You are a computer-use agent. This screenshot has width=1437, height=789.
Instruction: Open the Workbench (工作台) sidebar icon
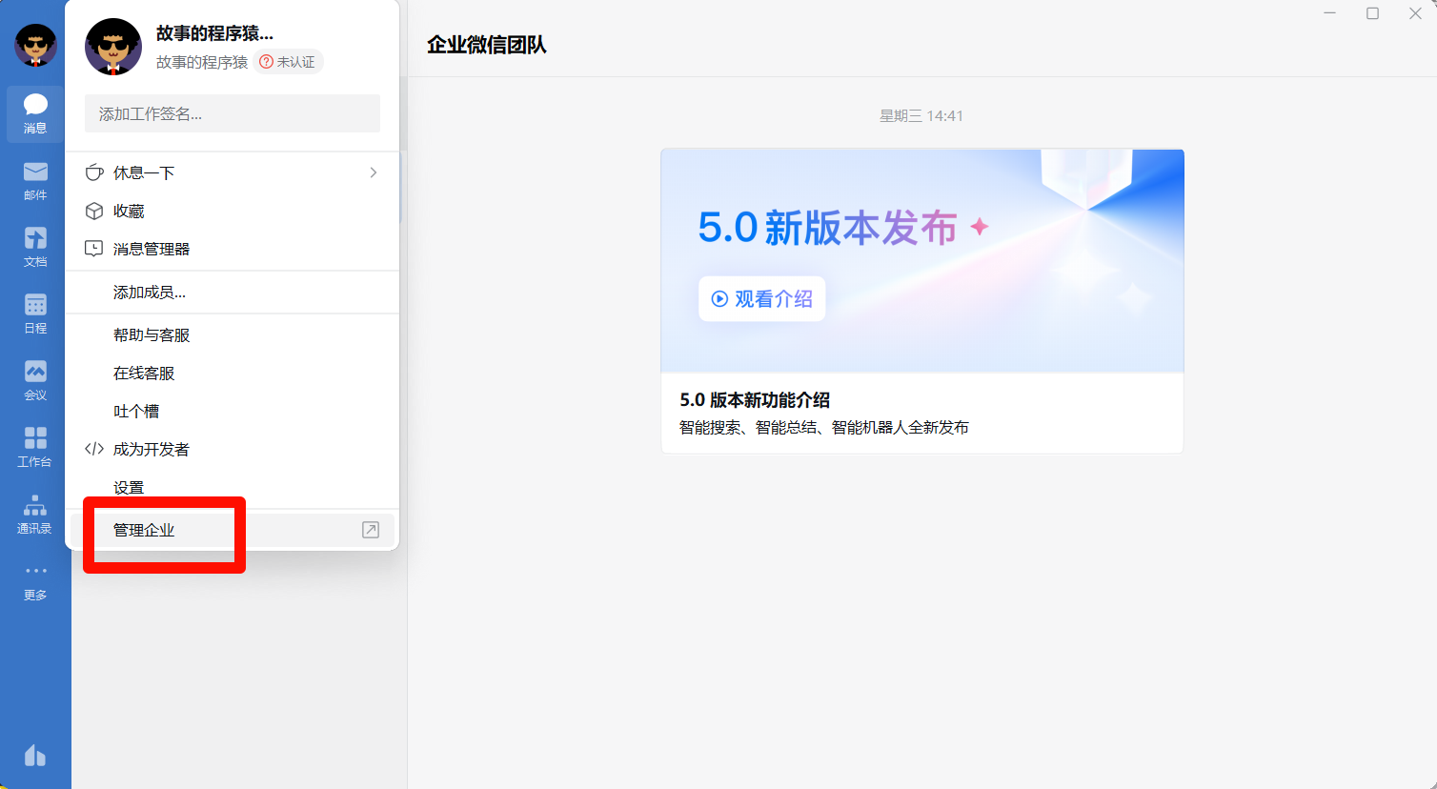pyautogui.click(x=35, y=447)
